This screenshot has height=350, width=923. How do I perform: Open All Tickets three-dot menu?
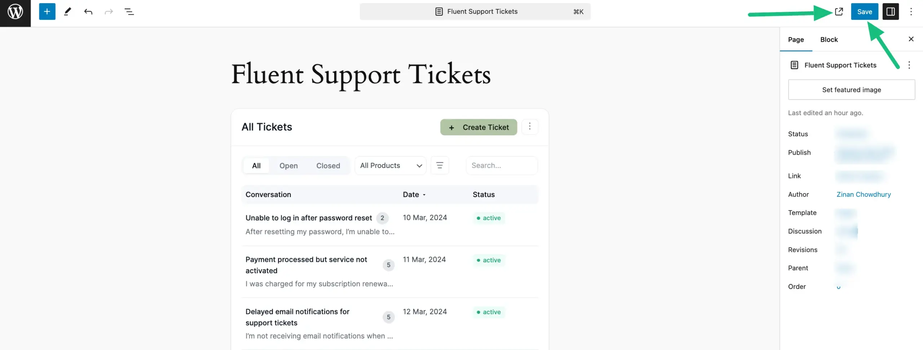(x=529, y=127)
